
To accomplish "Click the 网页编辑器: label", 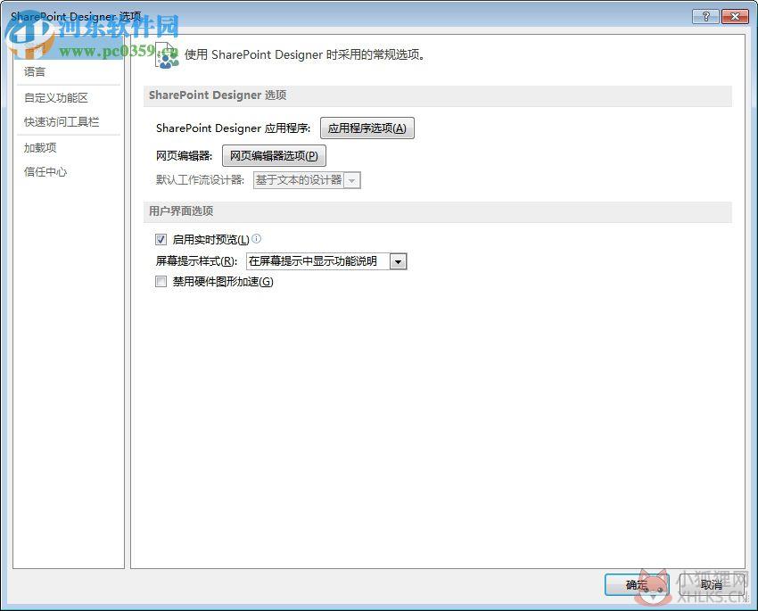I will tap(185, 156).
